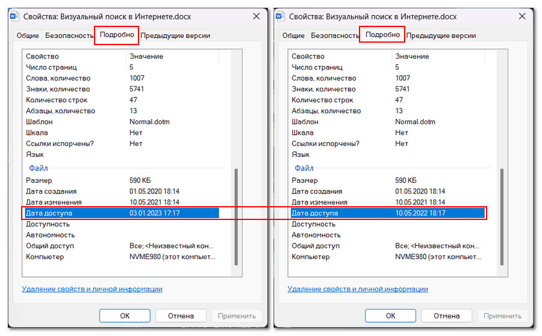The height and width of the screenshot is (336, 542).
Task: Click 10.05.2021 18:14 value in right dialog
Action: (x=420, y=202)
